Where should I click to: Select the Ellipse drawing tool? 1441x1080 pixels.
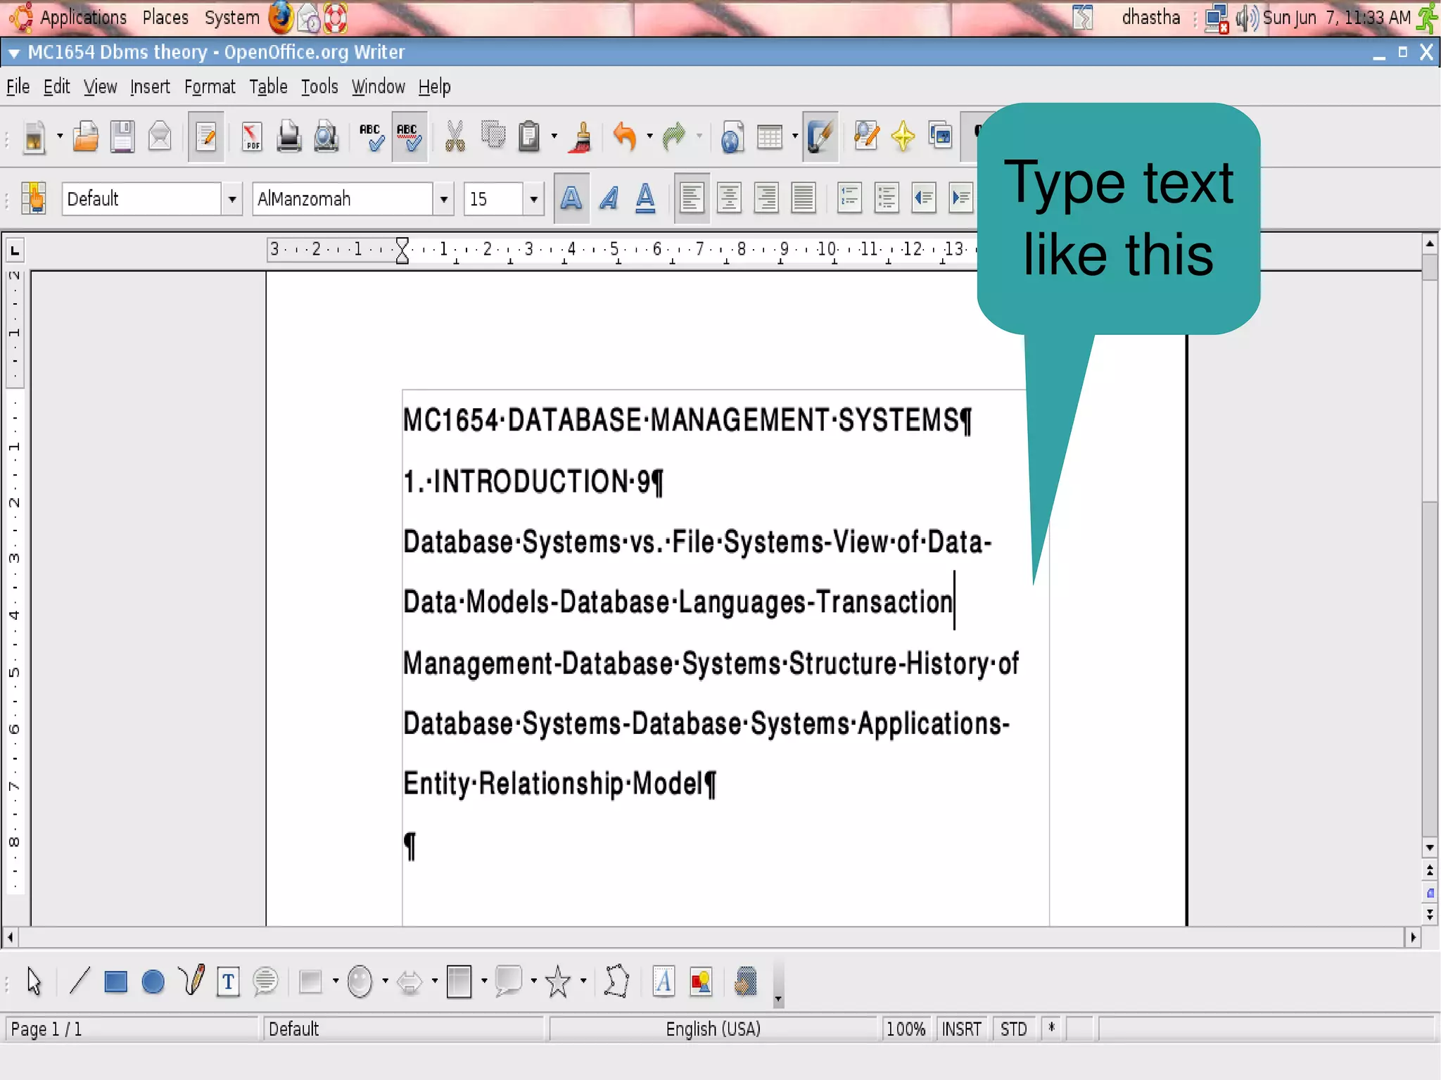pyautogui.click(x=153, y=981)
